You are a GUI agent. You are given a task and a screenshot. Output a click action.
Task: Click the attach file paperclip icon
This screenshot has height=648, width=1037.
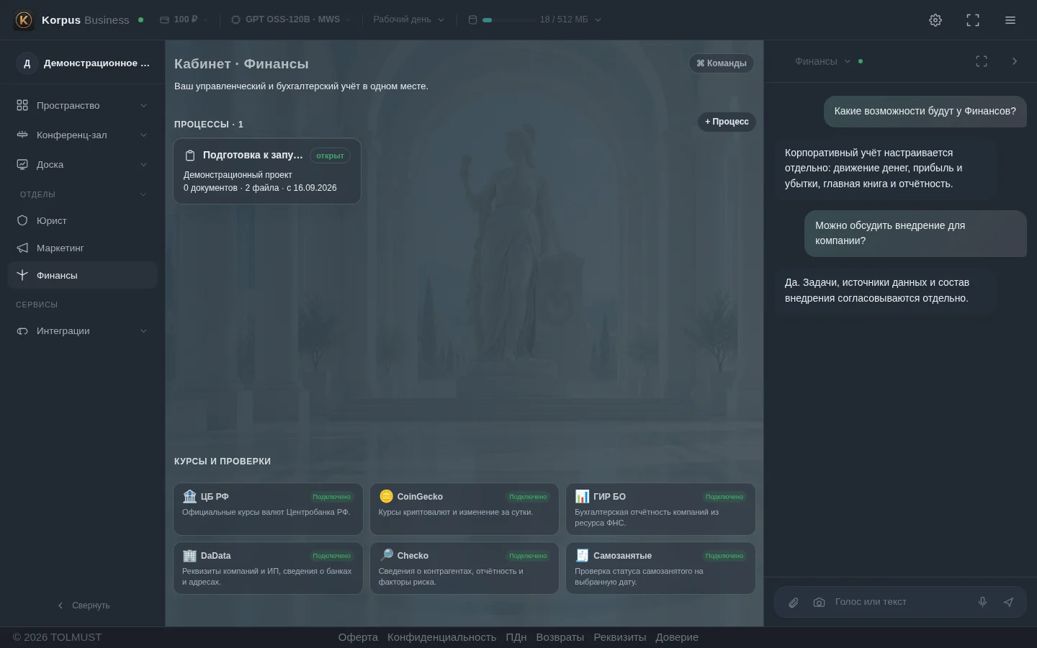[794, 603]
